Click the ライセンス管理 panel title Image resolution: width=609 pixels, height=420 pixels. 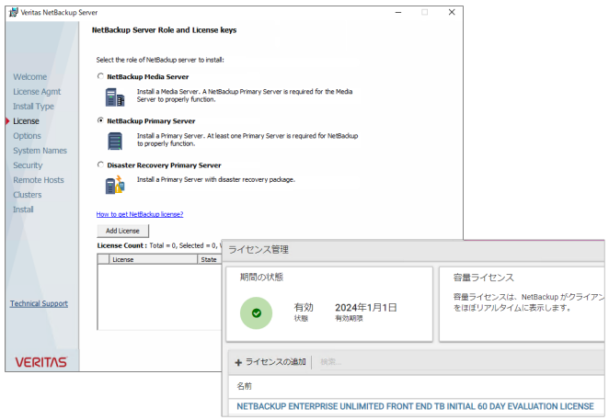tap(259, 249)
